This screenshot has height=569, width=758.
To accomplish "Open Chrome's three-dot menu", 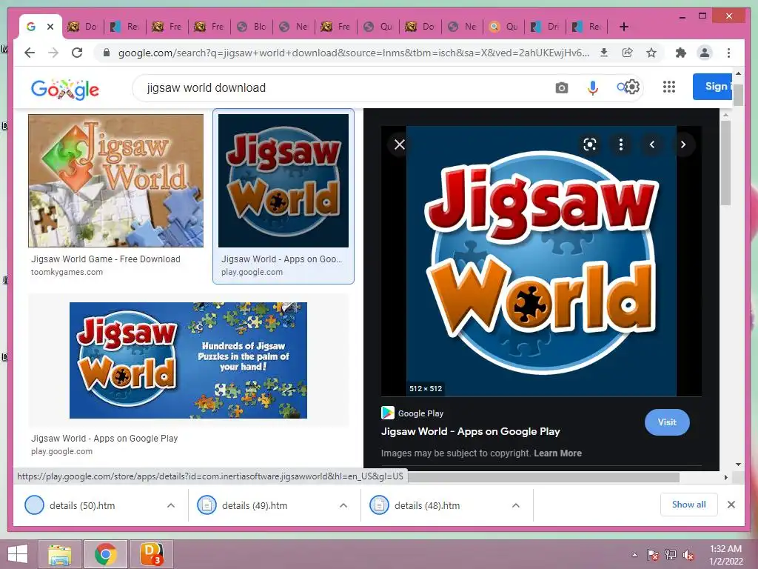I will 728,53.
